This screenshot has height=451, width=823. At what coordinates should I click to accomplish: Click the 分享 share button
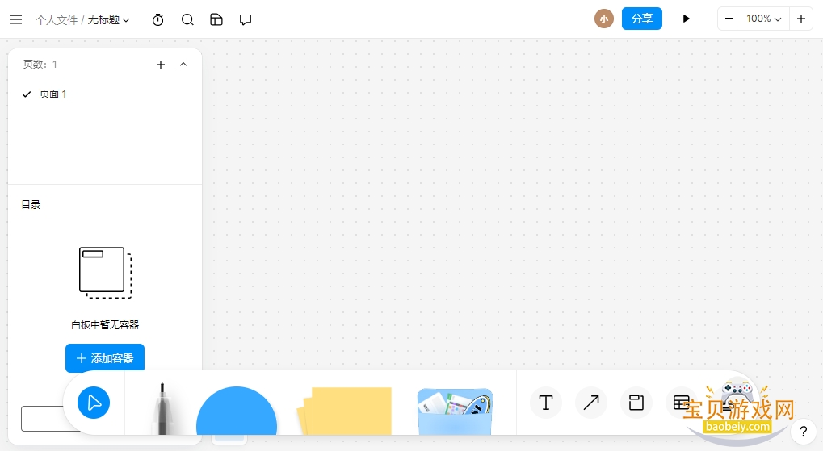(641, 19)
